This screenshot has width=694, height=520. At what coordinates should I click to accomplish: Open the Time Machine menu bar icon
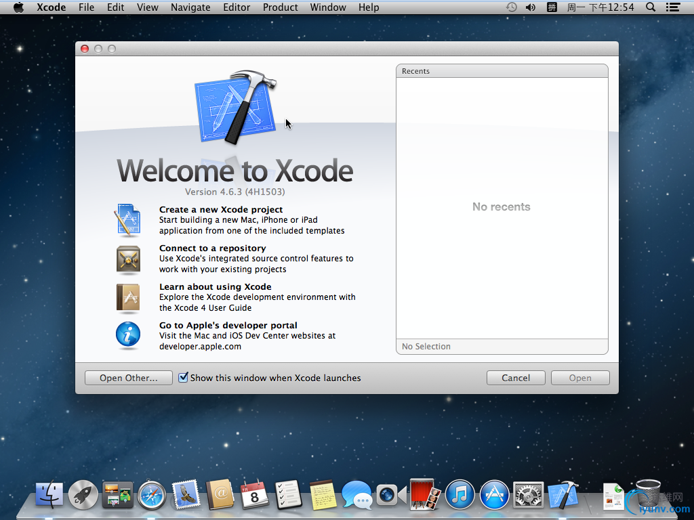pos(512,7)
